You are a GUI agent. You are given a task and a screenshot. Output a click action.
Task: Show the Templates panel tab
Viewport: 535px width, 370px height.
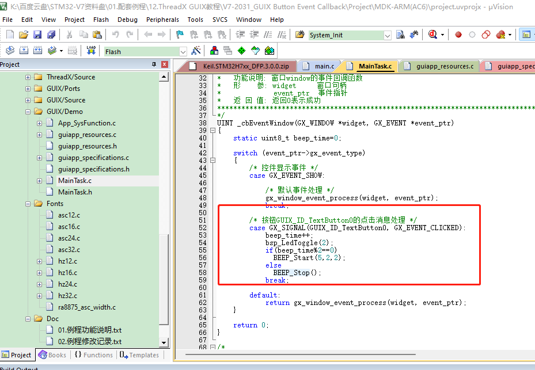click(x=139, y=355)
